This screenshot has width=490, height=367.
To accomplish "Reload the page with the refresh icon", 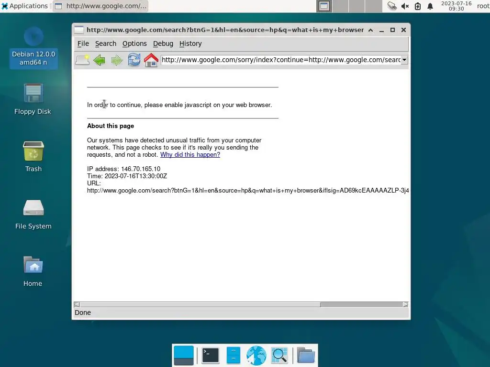I will [134, 60].
